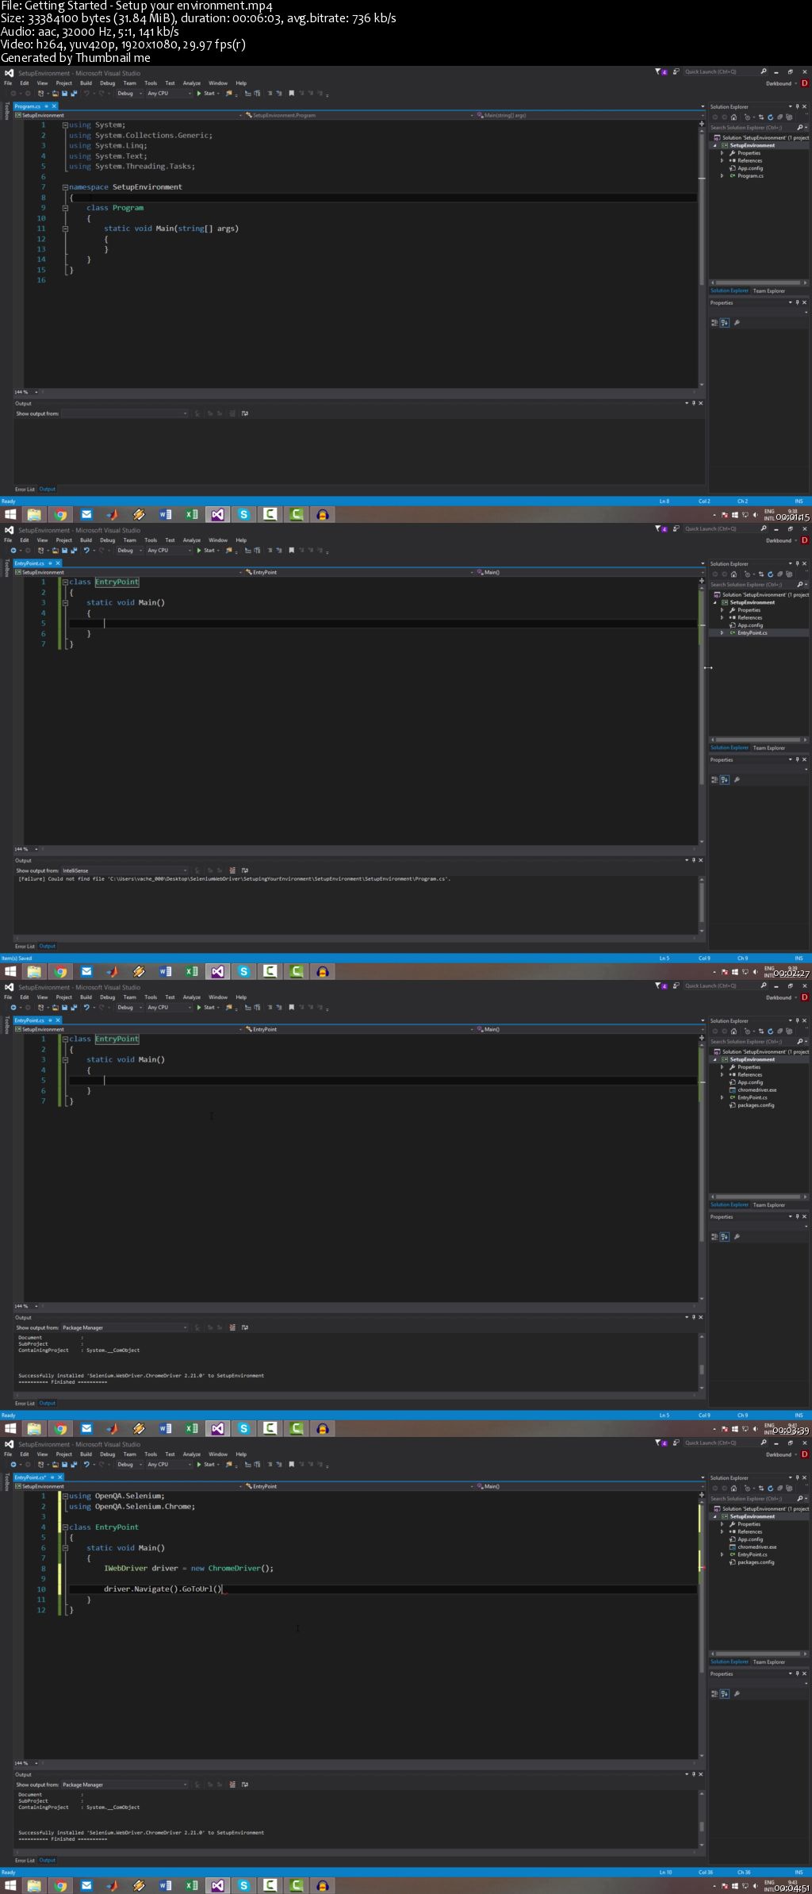The image size is (812, 1894).
Task: Open File Explorer from taskbar under 00:02:27 frame
Action: click(x=34, y=972)
